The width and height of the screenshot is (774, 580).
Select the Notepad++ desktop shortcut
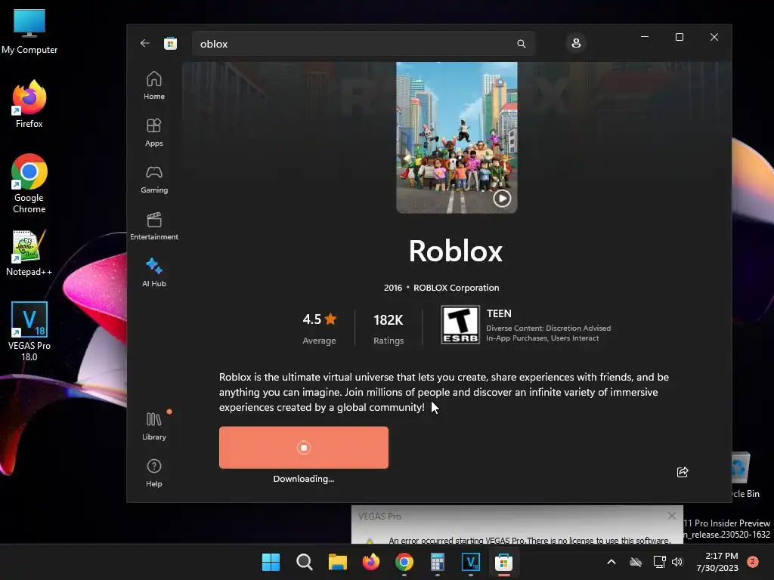click(29, 253)
